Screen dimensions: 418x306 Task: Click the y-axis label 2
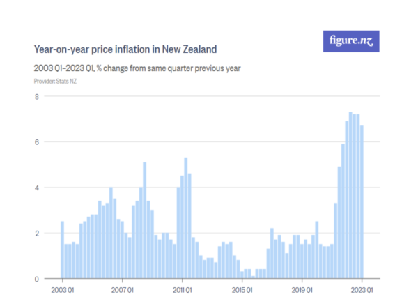[37, 234]
